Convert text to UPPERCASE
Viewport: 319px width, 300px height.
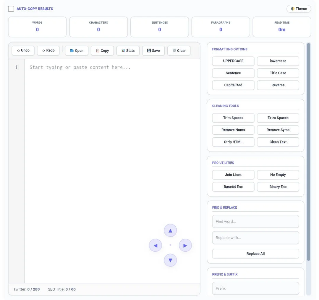click(233, 61)
